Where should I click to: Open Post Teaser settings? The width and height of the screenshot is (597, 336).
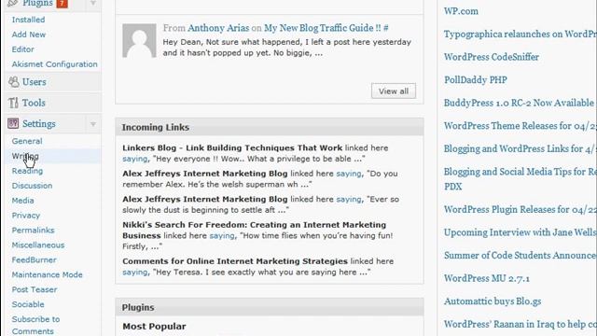point(35,289)
